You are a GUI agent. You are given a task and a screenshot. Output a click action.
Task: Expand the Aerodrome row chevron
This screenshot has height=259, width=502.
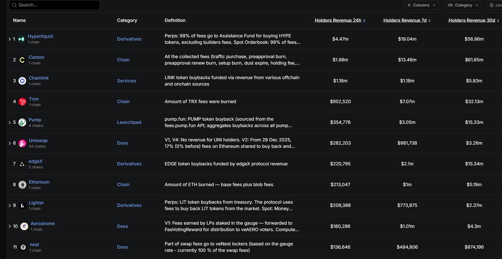tap(10, 226)
